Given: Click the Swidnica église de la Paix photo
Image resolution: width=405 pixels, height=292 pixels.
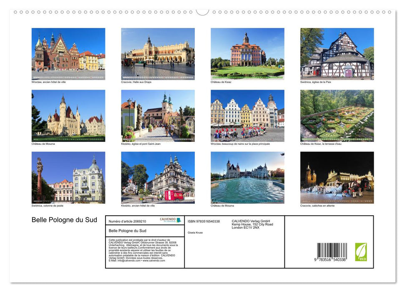Looking at the screenshot, I should [x=337, y=53].
